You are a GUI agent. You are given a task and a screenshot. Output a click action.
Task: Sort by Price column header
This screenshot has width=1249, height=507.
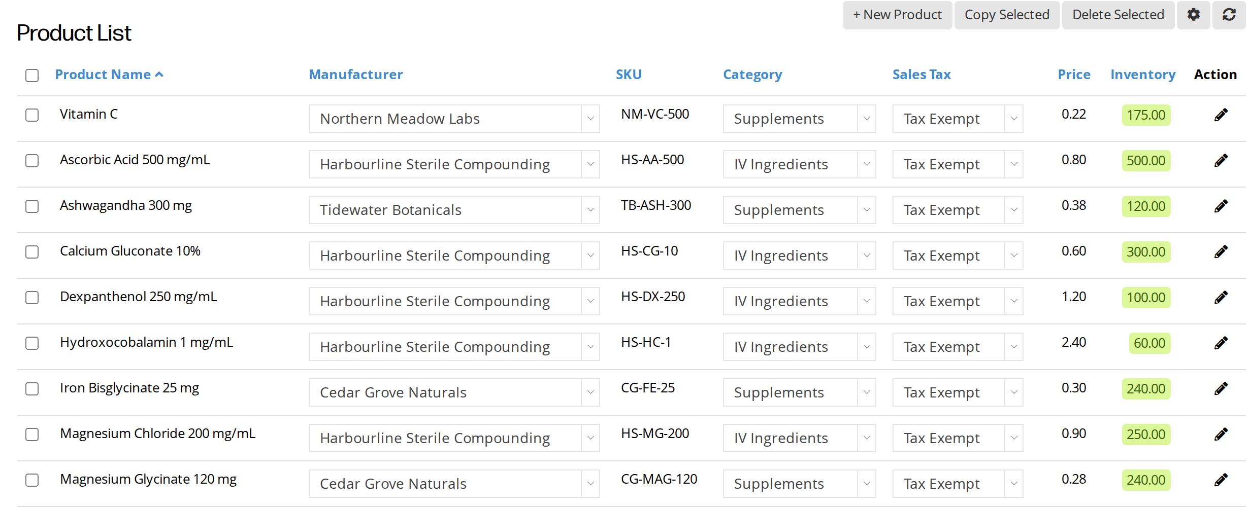pos(1074,75)
